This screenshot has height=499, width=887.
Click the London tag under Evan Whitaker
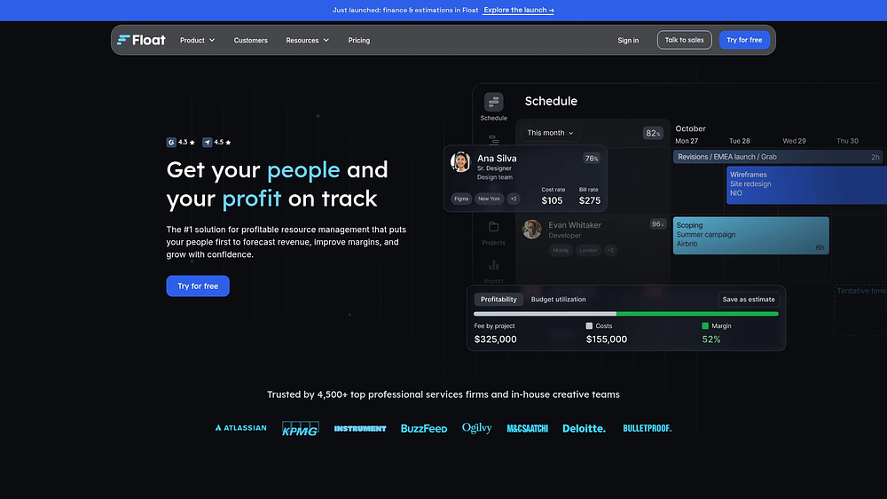pos(588,250)
